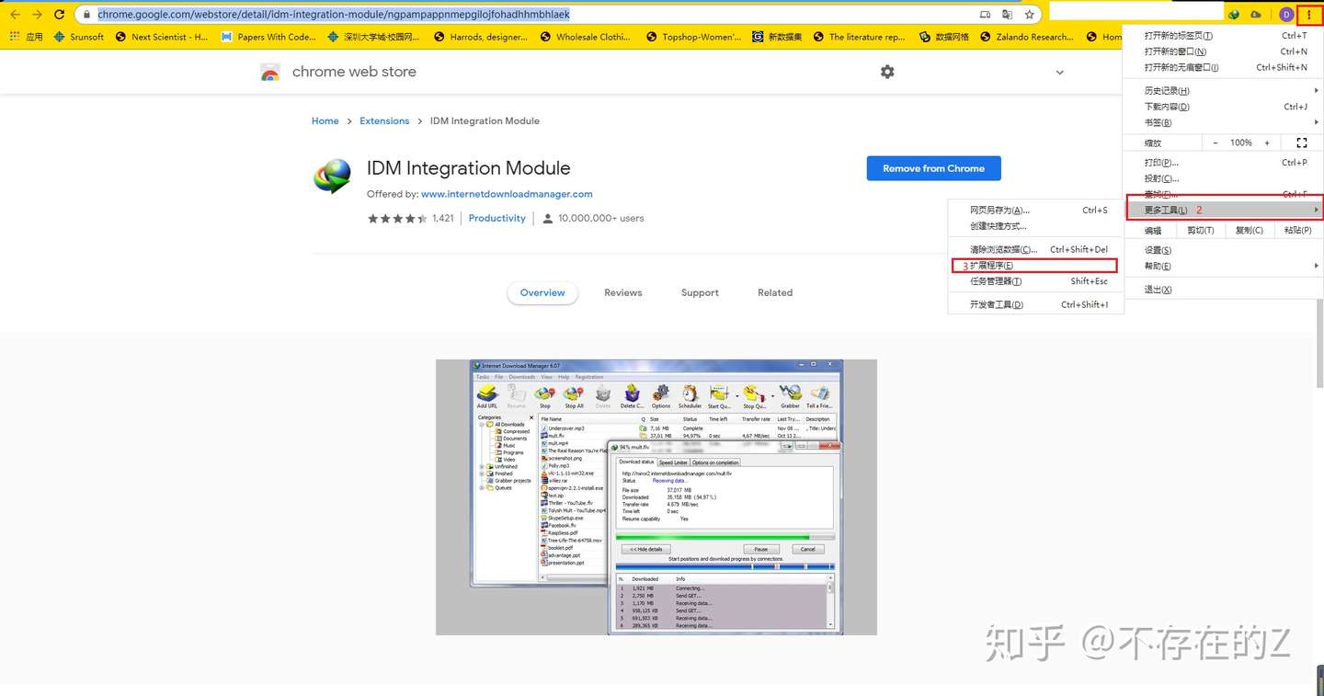Viewport: 1324px width, 696px height.
Task: Select 打开新的无痕窗口(I) from the menu
Action: pos(1223,67)
